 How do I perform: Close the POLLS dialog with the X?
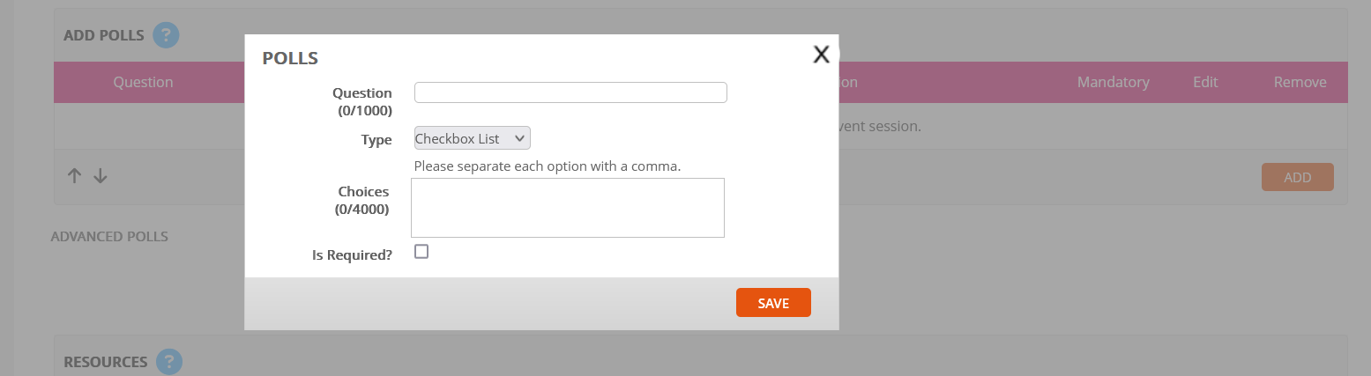point(821,55)
